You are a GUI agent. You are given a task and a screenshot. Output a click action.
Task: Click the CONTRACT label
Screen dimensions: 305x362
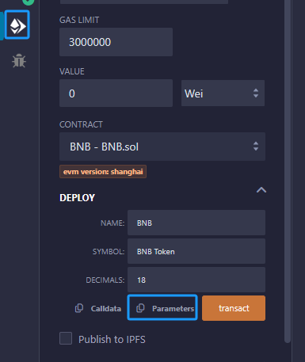click(81, 124)
